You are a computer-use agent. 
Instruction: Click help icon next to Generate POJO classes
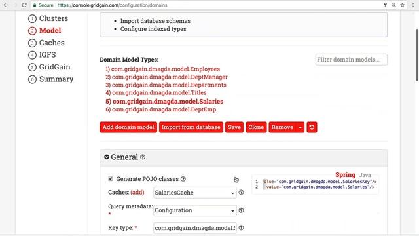[183, 179]
